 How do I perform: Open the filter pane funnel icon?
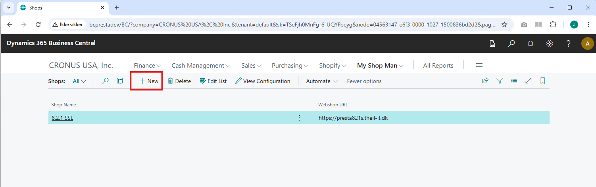(500, 81)
